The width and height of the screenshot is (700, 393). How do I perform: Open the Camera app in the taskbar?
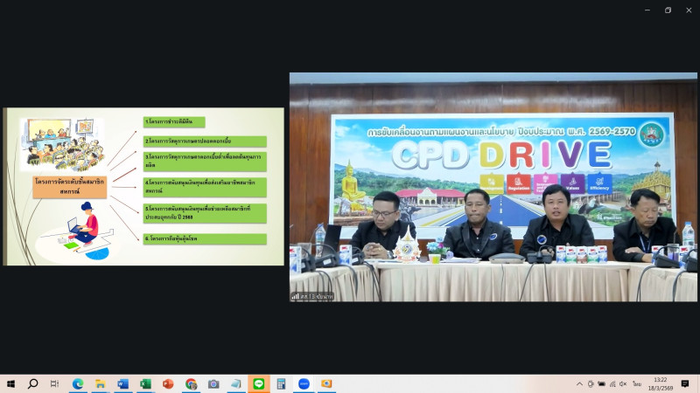point(213,383)
